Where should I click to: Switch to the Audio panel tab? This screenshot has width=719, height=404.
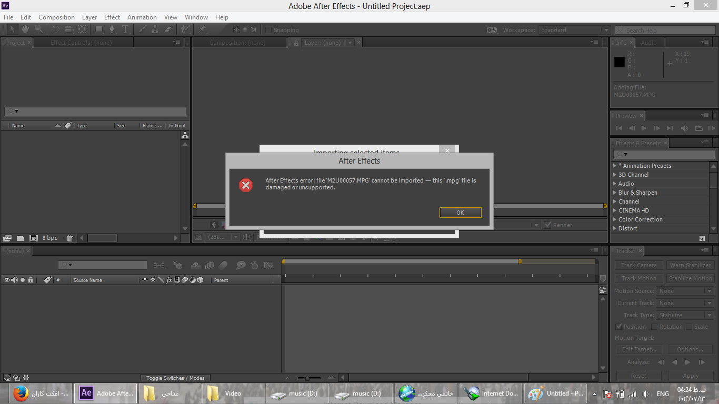point(648,43)
